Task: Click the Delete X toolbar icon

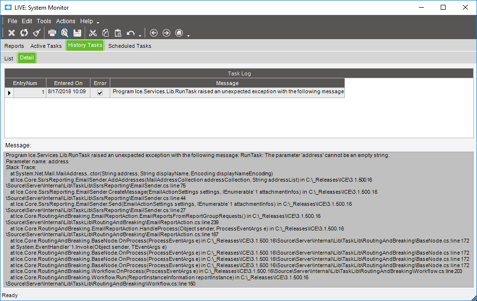Action: 12,33
